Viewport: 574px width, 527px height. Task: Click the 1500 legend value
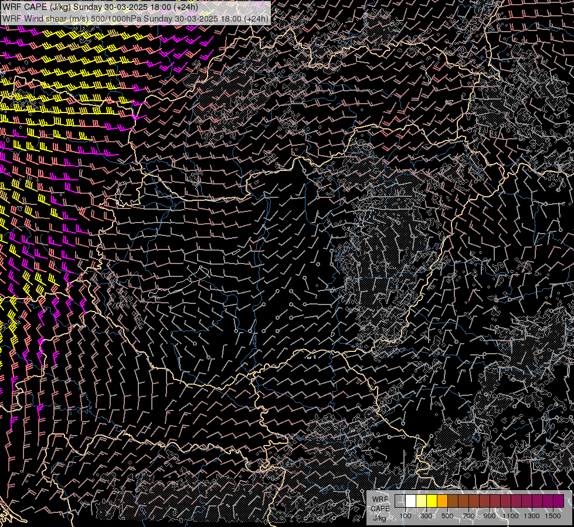[x=553, y=516]
